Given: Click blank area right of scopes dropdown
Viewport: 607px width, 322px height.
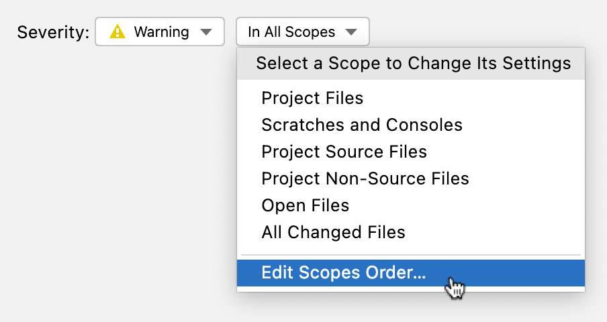Looking at the screenshot, I should [483, 27].
